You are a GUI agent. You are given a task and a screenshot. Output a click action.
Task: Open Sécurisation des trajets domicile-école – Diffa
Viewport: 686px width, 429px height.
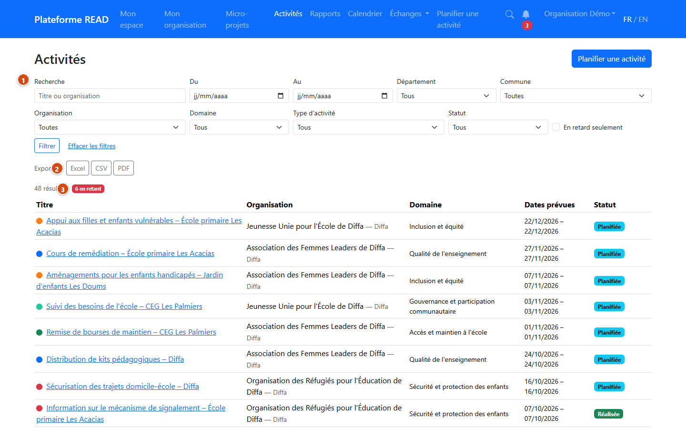(x=122, y=386)
